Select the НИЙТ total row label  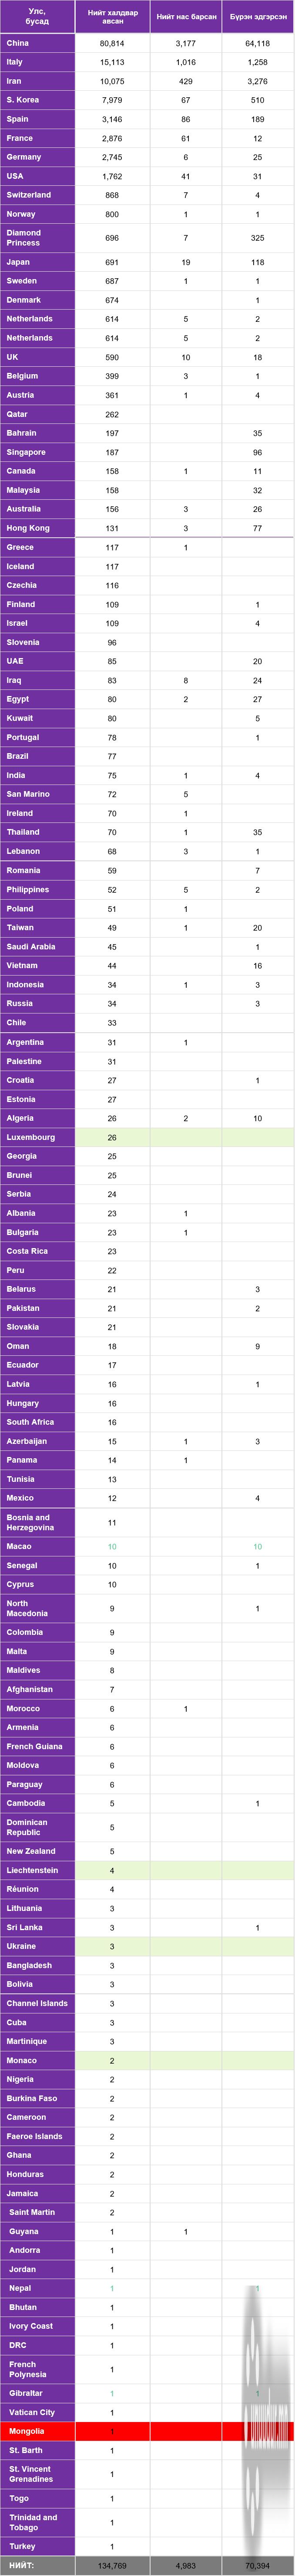coord(37,2566)
